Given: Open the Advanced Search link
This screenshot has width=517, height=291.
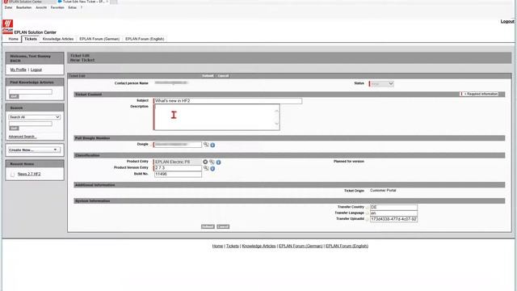Looking at the screenshot, I should tap(23, 137).
